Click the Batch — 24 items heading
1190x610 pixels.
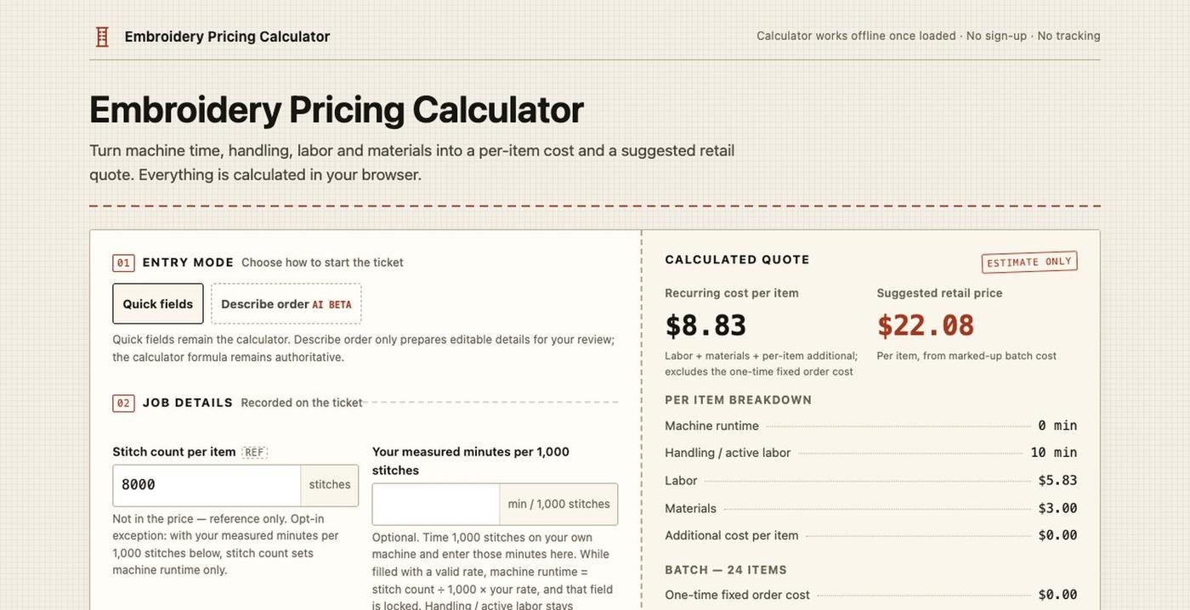click(x=726, y=570)
